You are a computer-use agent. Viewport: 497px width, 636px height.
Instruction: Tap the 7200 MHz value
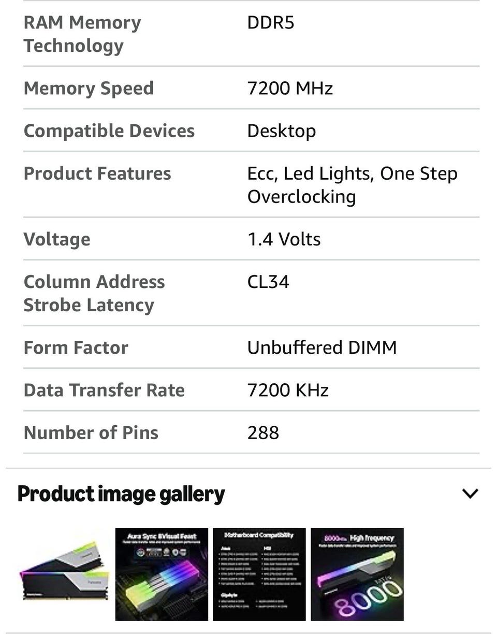tap(290, 88)
